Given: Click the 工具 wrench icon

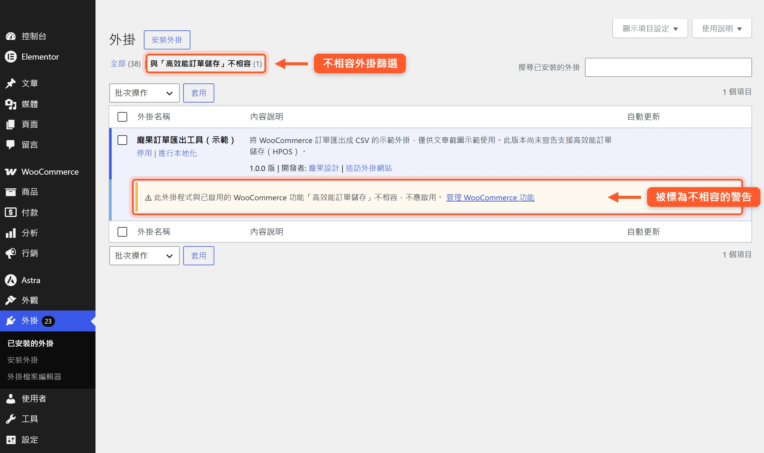Looking at the screenshot, I should [11, 419].
